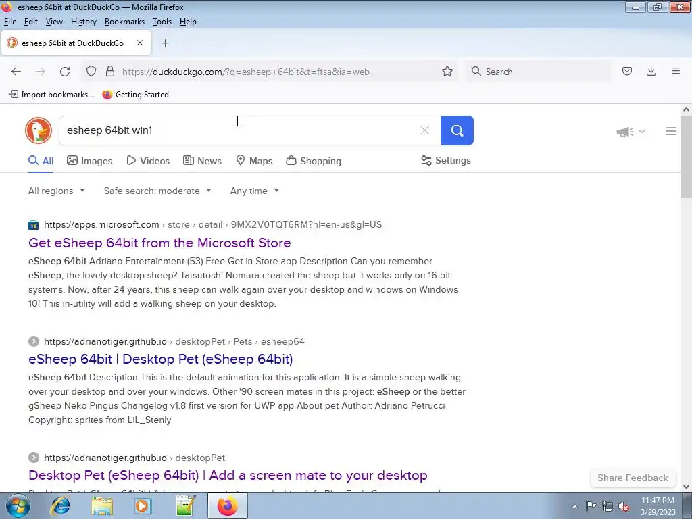Click the muted volume tray icon
The image size is (692, 519).
coord(624,506)
